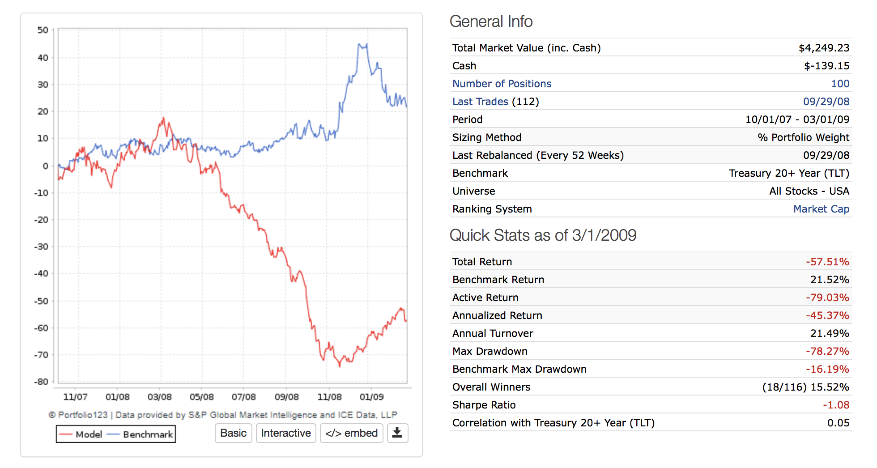The width and height of the screenshot is (877, 468).
Task: Click the Total Return value -57.51%
Action: (827, 262)
